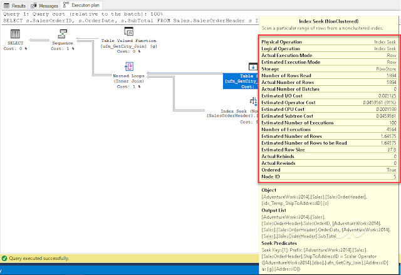Click the Estimated Row Size 27 B row
This screenshot has height=275, width=401.
point(328,150)
